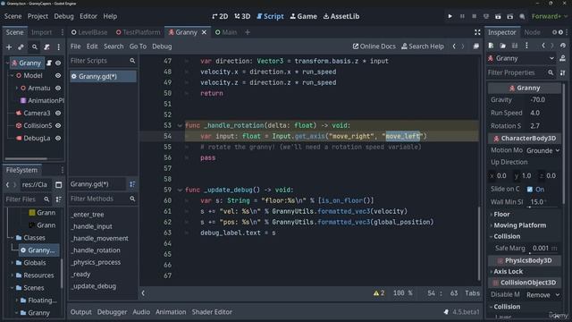Switch to the 2D workspace
This screenshot has width=572, height=322.
coord(220,16)
